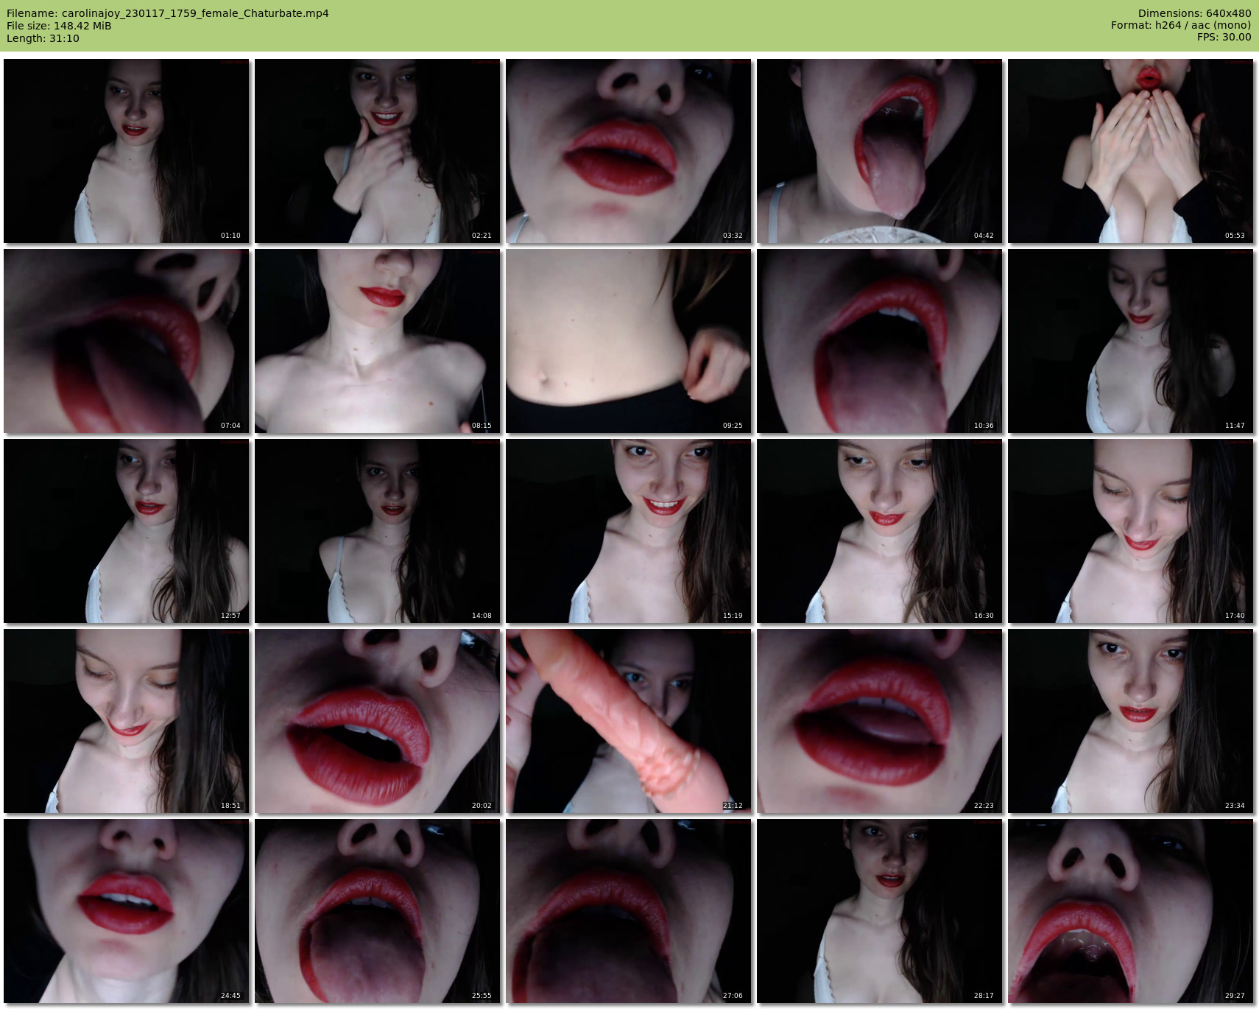The height and width of the screenshot is (1009, 1259).
Task: Select the thumbnail labeled 09:25
Action: [x=628, y=341]
